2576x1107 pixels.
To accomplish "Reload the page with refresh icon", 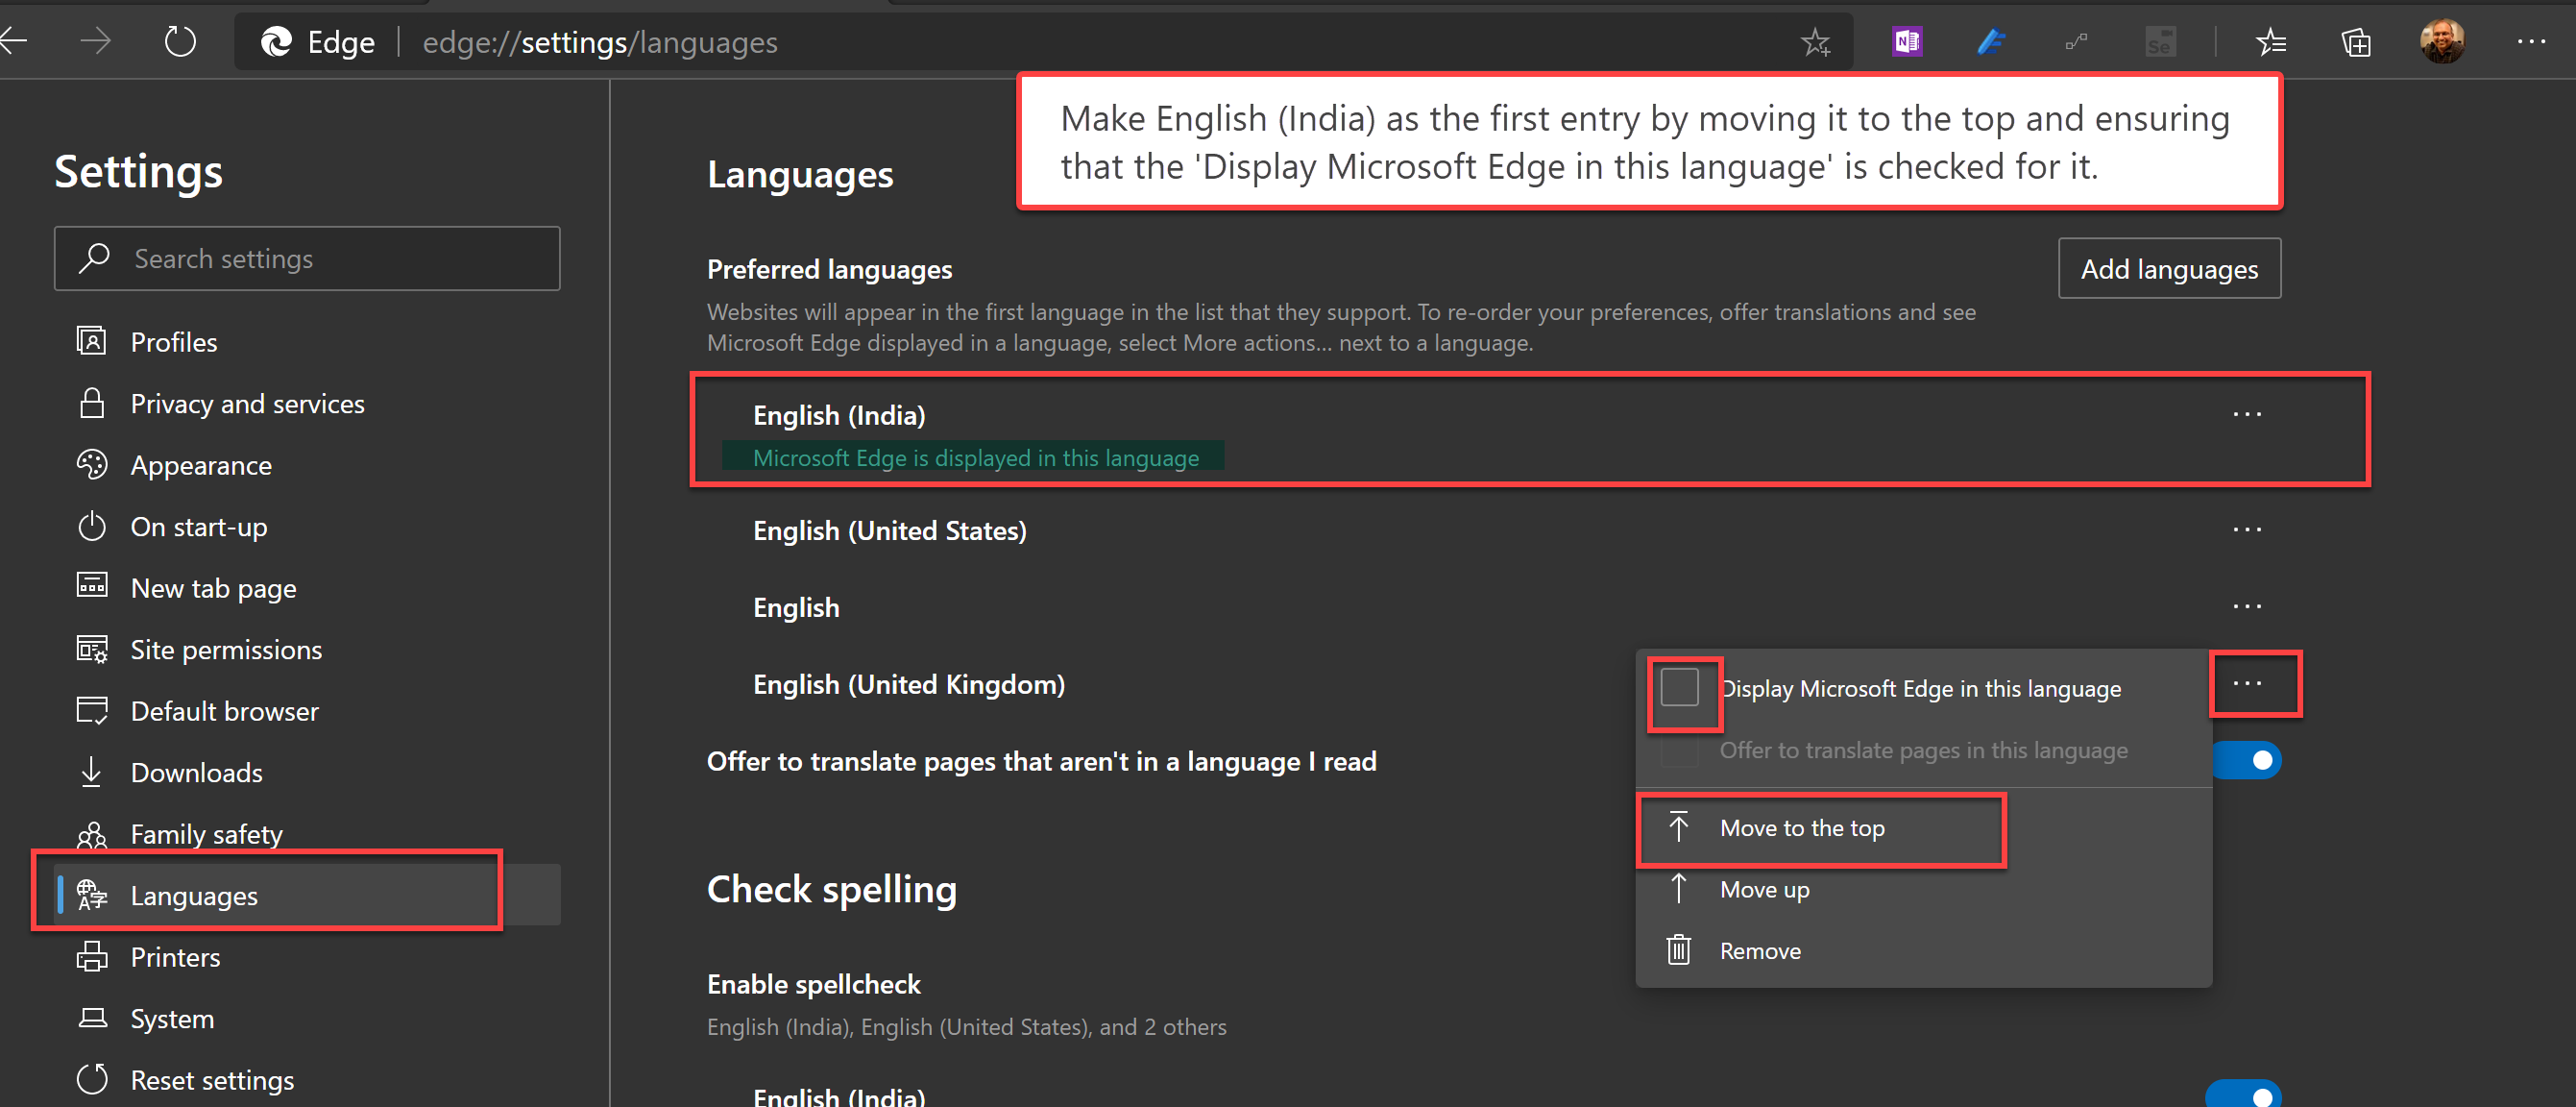I will 180,41.
